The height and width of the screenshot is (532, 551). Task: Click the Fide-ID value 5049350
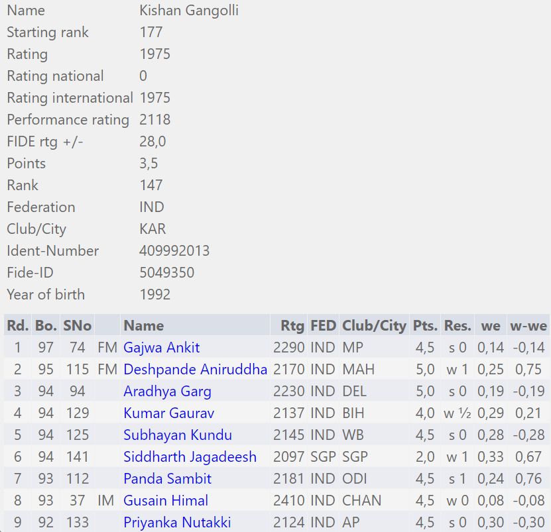pos(166,272)
